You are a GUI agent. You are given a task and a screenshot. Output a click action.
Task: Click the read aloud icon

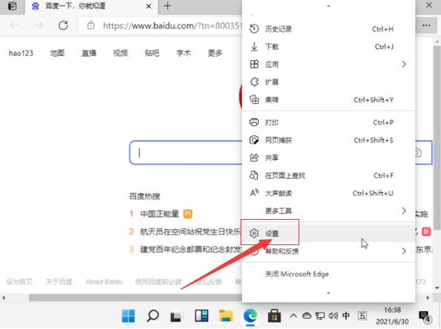(254, 193)
